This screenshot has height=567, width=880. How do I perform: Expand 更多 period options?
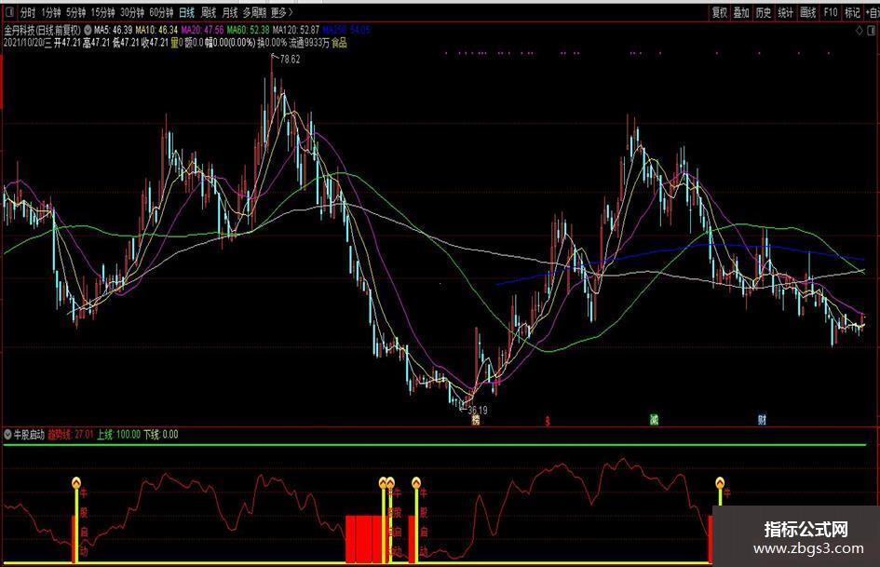[279, 13]
